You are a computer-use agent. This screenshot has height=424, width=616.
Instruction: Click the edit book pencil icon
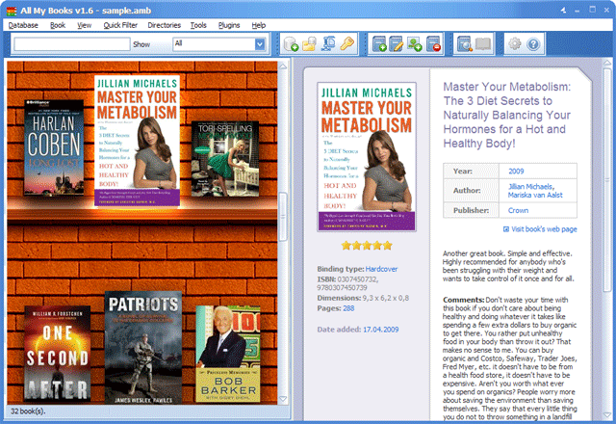pyautogui.click(x=398, y=44)
